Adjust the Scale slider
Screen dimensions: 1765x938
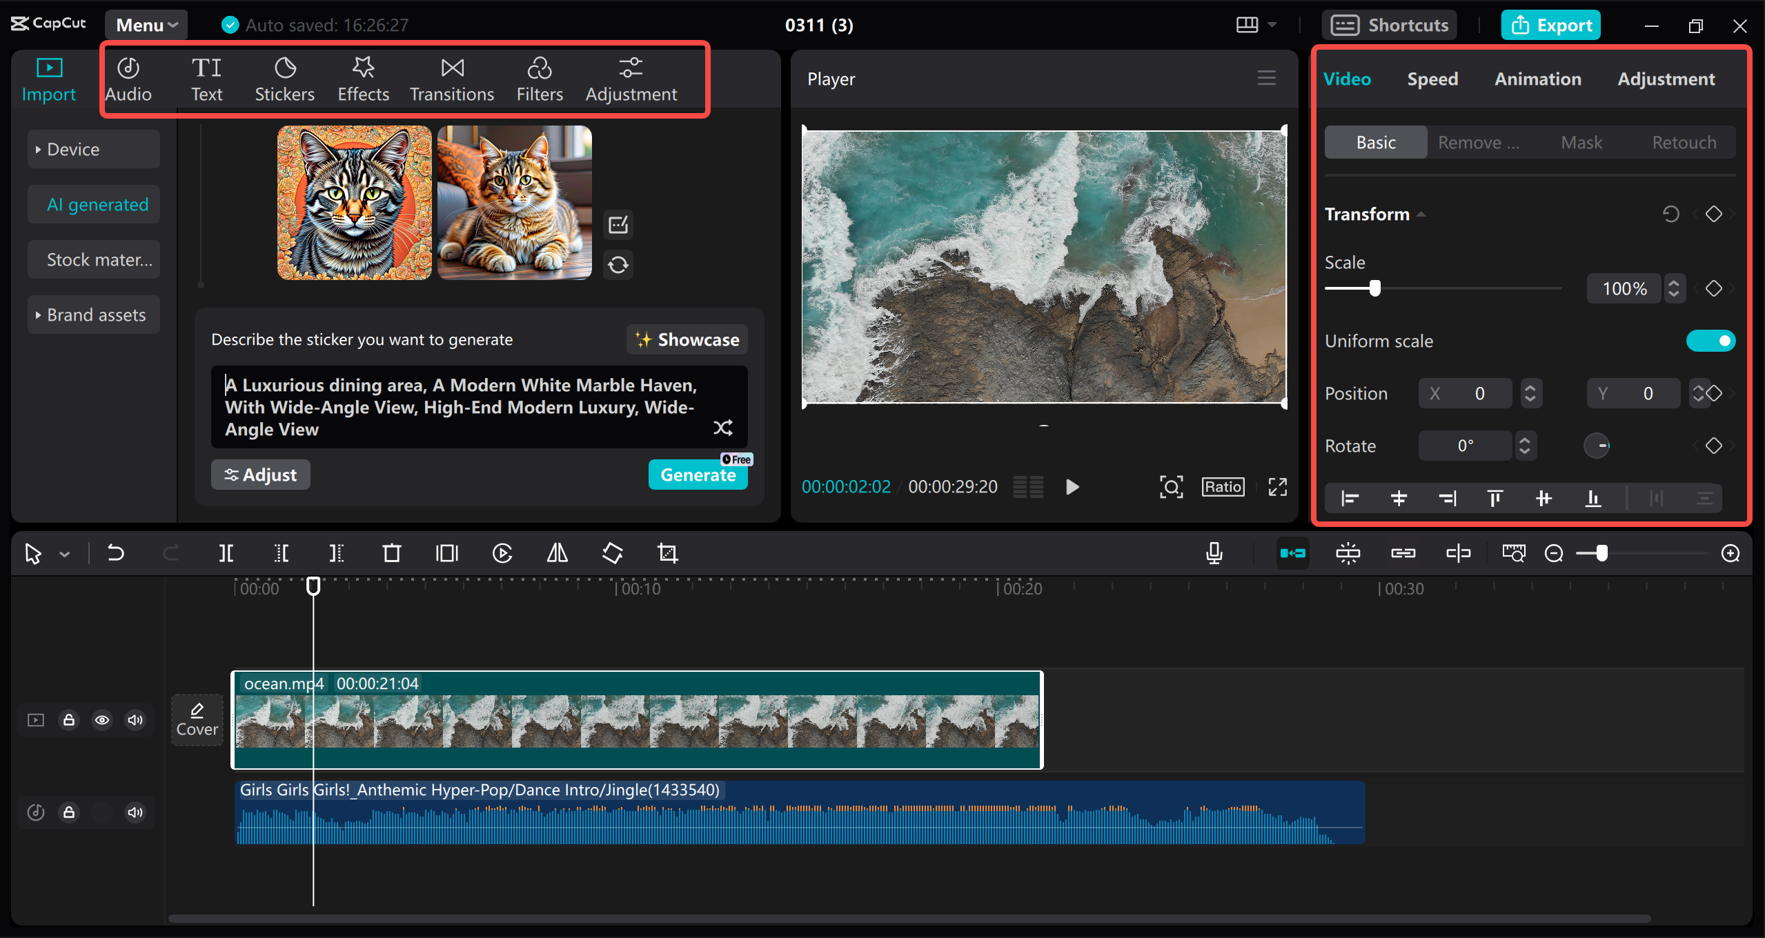point(1374,288)
